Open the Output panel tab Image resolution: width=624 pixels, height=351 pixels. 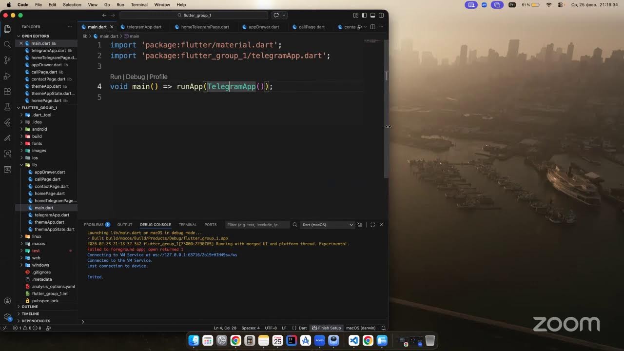125,225
